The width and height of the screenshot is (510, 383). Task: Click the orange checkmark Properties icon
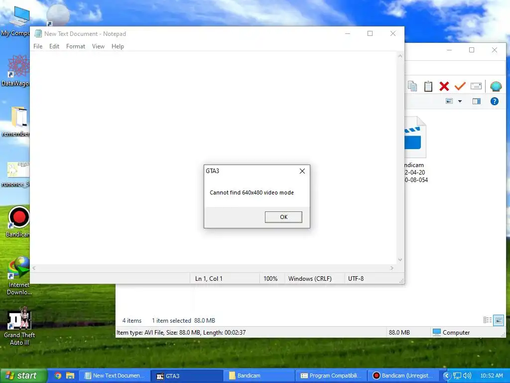pos(460,86)
